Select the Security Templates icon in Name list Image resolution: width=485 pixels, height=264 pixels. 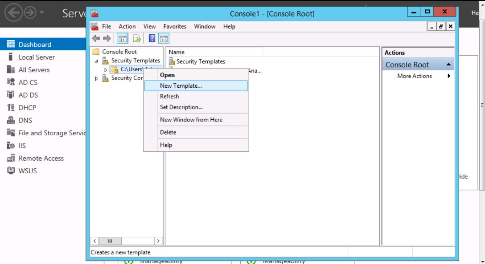pyautogui.click(x=172, y=62)
